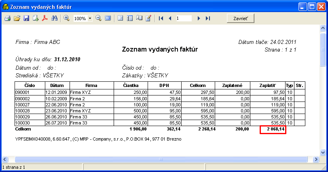Click the report title 'Zoznam vydaných faktúr'

point(160,50)
